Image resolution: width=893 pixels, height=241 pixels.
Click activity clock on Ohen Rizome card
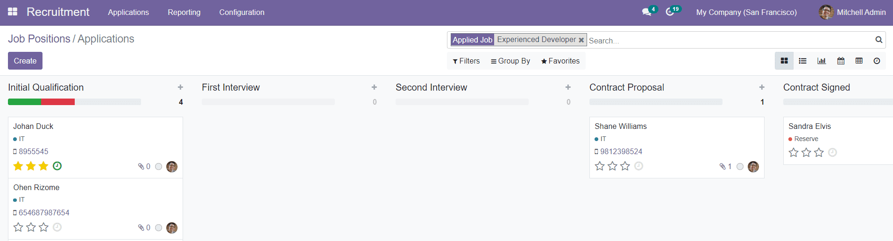tap(57, 227)
